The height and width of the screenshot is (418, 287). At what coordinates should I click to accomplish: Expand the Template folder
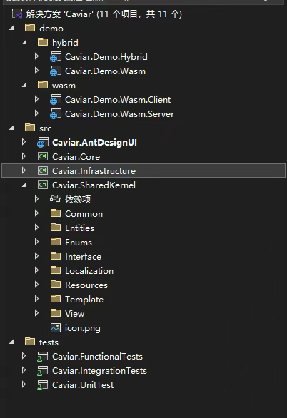click(37, 299)
